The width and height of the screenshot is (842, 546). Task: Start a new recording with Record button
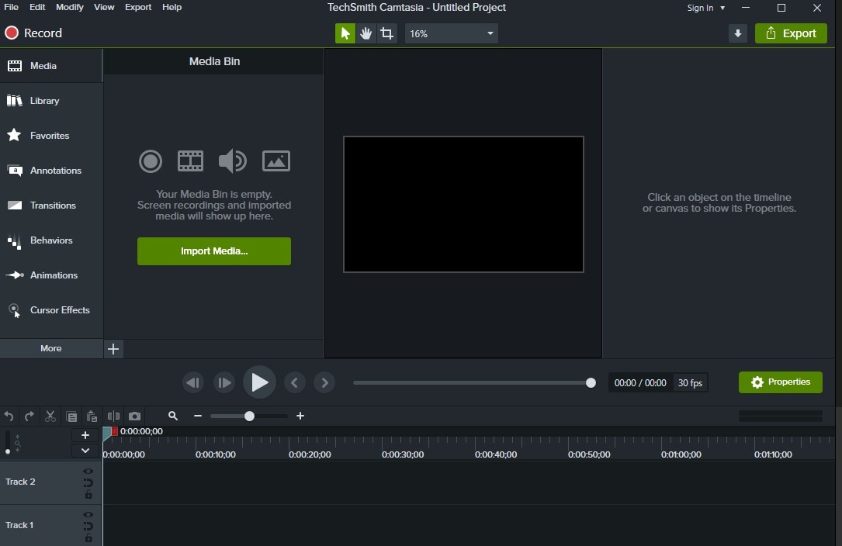tap(33, 33)
